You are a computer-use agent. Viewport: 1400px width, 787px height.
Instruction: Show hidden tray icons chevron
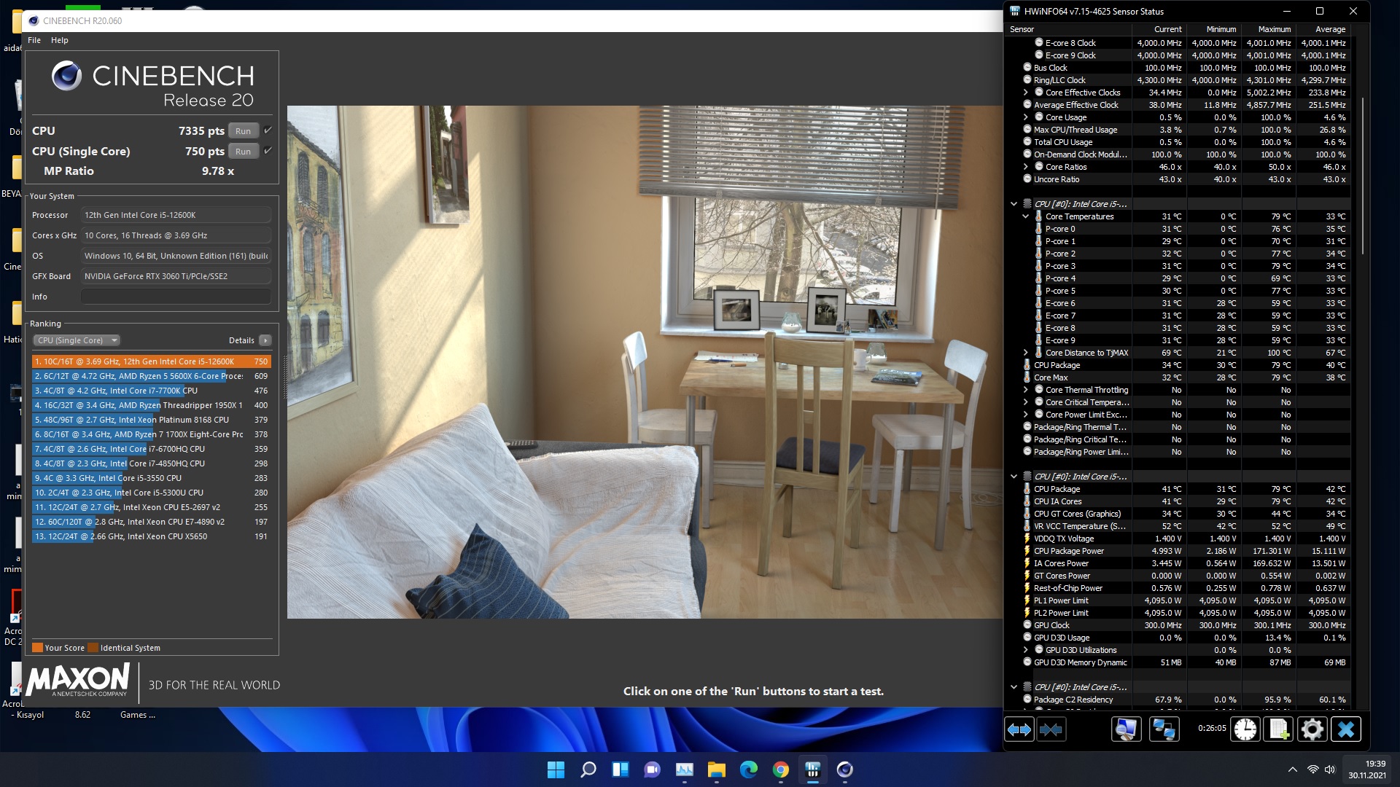click(x=1292, y=770)
